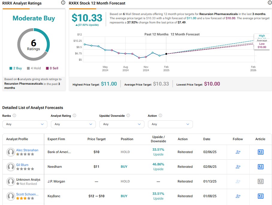Open Gil Blum analyst profile link
Screen dimensions: 272x205
tap(22, 165)
